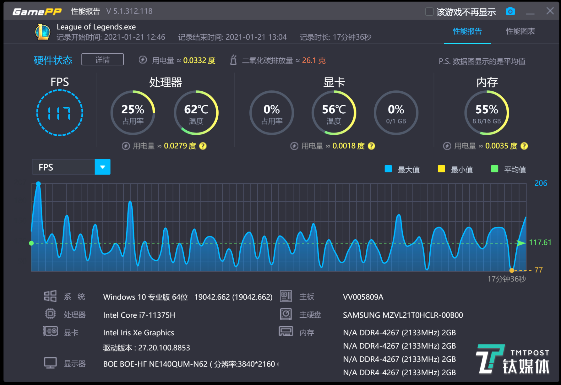The width and height of the screenshot is (561, 385).
Task: Click the 77 minimum value label
Action: coord(538,270)
